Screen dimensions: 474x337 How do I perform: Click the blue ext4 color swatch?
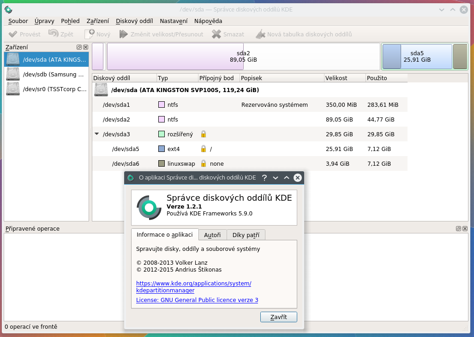pyautogui.click(x=162, y=149)
